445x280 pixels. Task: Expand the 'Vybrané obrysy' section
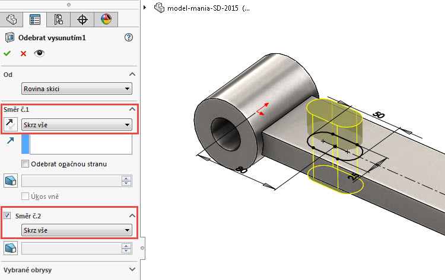132,269
